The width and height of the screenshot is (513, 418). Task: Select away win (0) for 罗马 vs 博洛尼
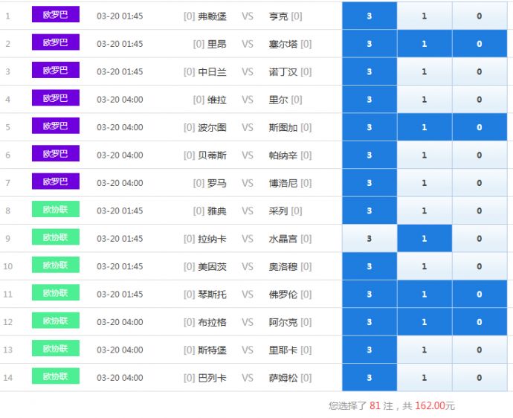click(x=479, y=183)
